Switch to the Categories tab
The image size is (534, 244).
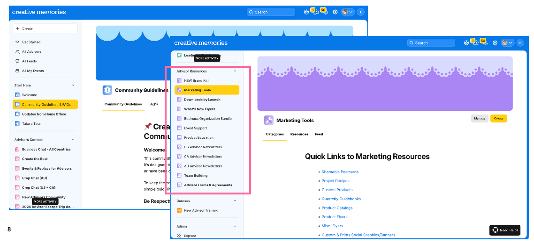pyautogui.click(x=275, y=134)
